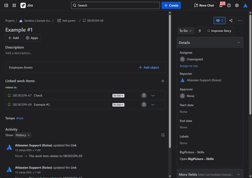Open the help question mark icon
Screen dimensions: 252x178
tap(229, 6)
